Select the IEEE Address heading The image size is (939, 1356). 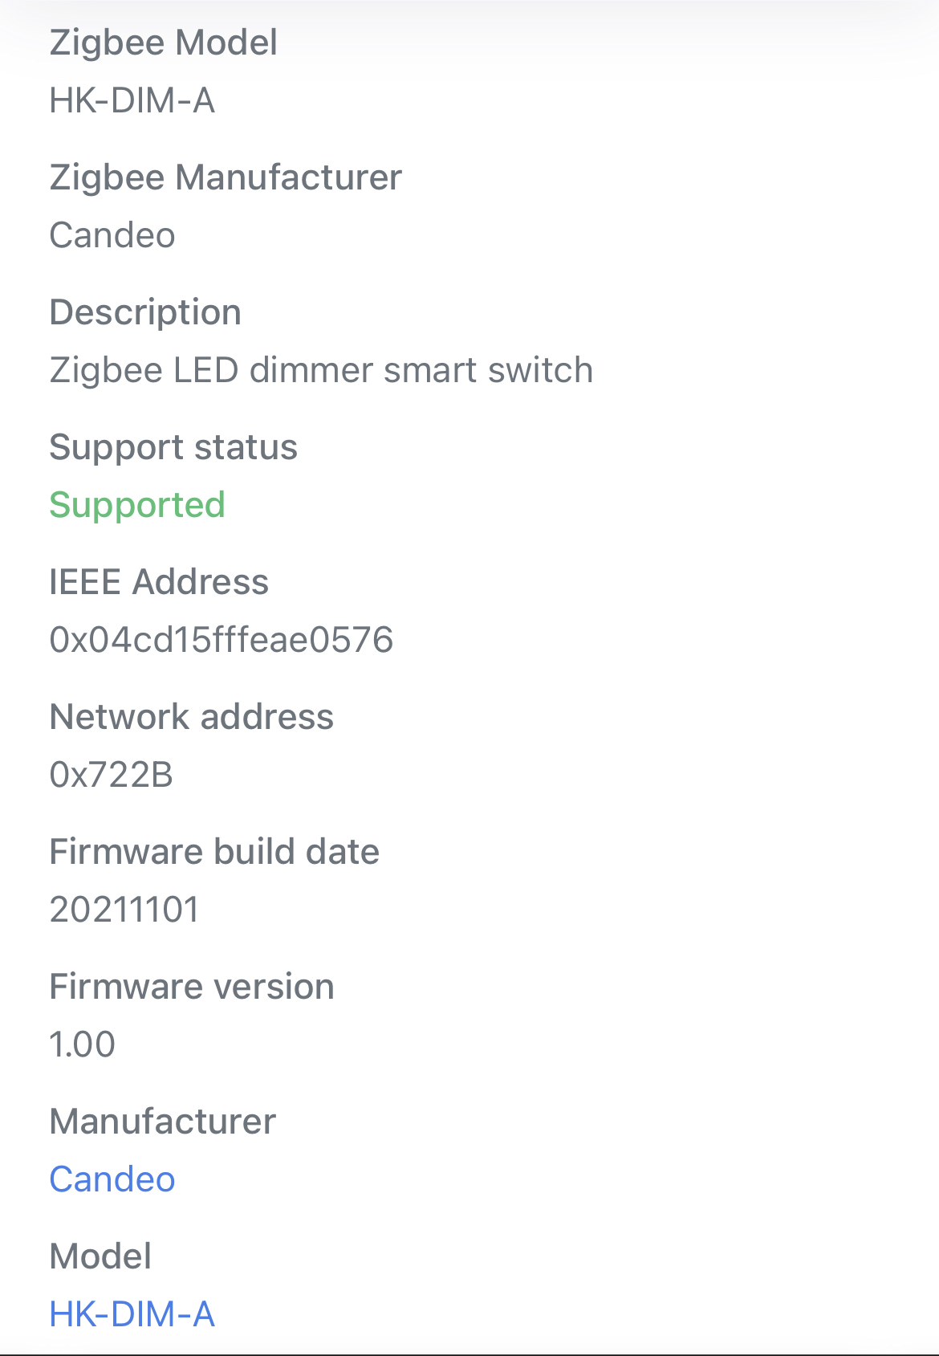coord(159,581)
